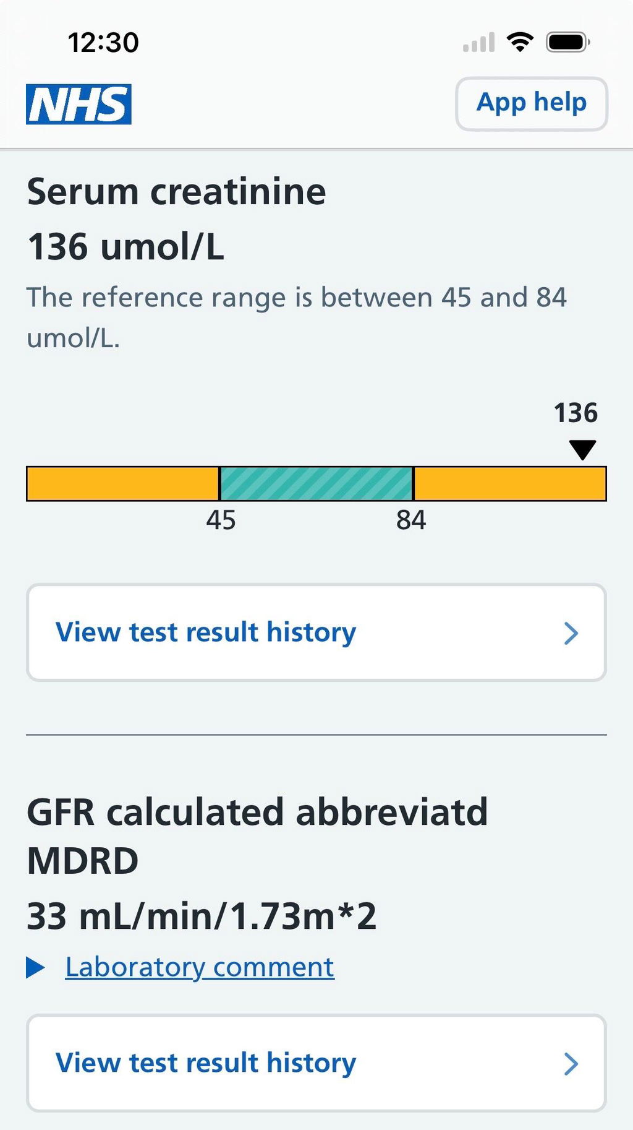Open App help
Viewport: 633px width, 1130px height.
click(532, 103)
